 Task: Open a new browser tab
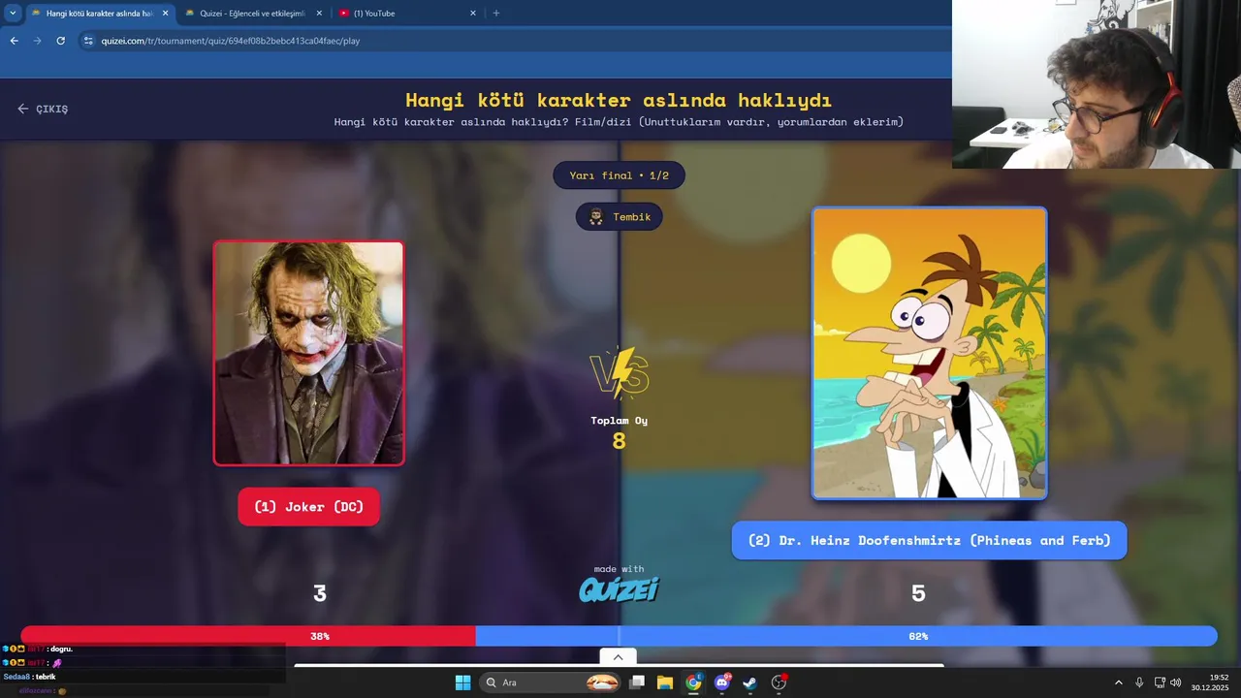click(x=496, y=14)
